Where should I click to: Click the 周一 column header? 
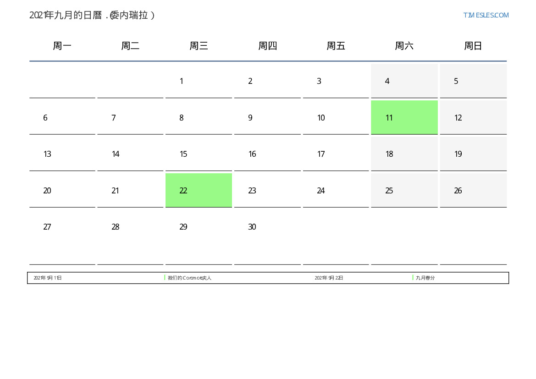[62, 46]
